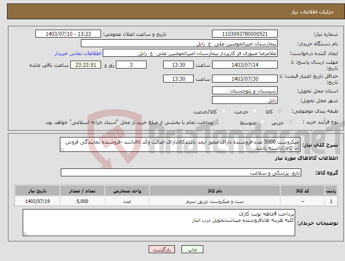The image size is (345, 261).
Task: Click the بازگشت (back) button
Action: [162, 249]
